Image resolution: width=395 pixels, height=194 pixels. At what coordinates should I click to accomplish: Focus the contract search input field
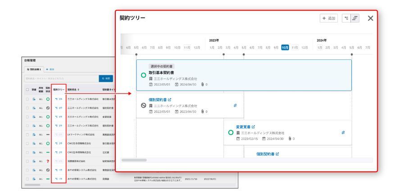coord(61,78)
